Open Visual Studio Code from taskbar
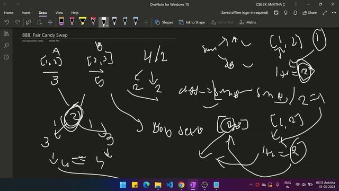The height and width of the screenshot is (191, 339). [x=169, y=185]
